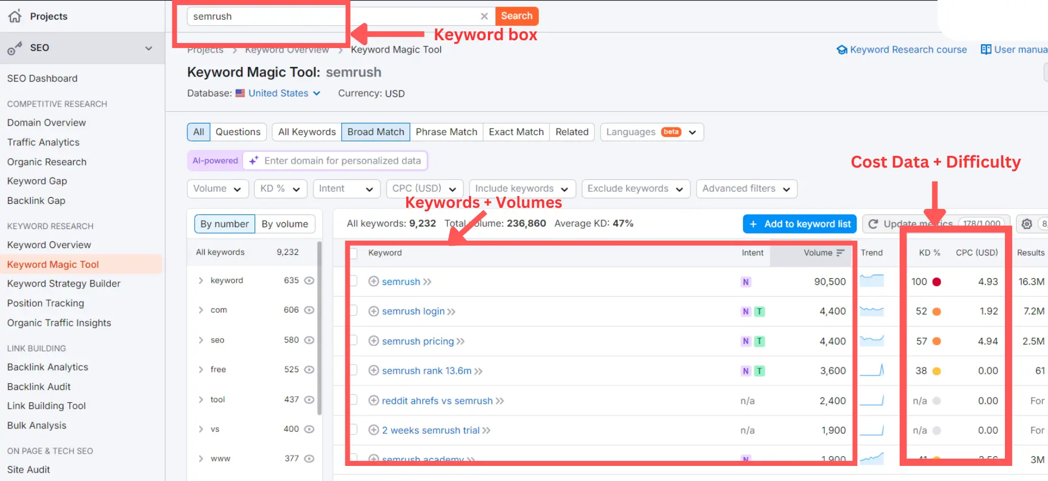
Task: Select the Questions tab
Action: (238, 132)
